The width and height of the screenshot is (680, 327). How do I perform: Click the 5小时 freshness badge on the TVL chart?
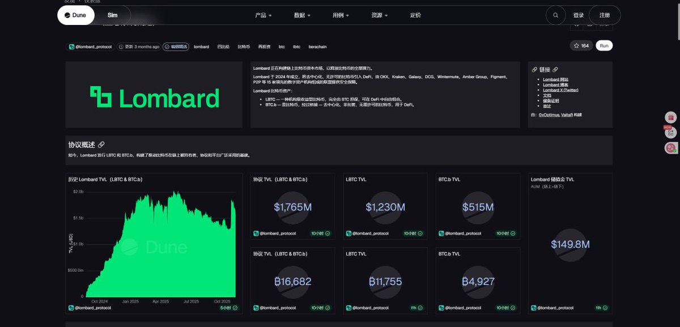[229, 308]
